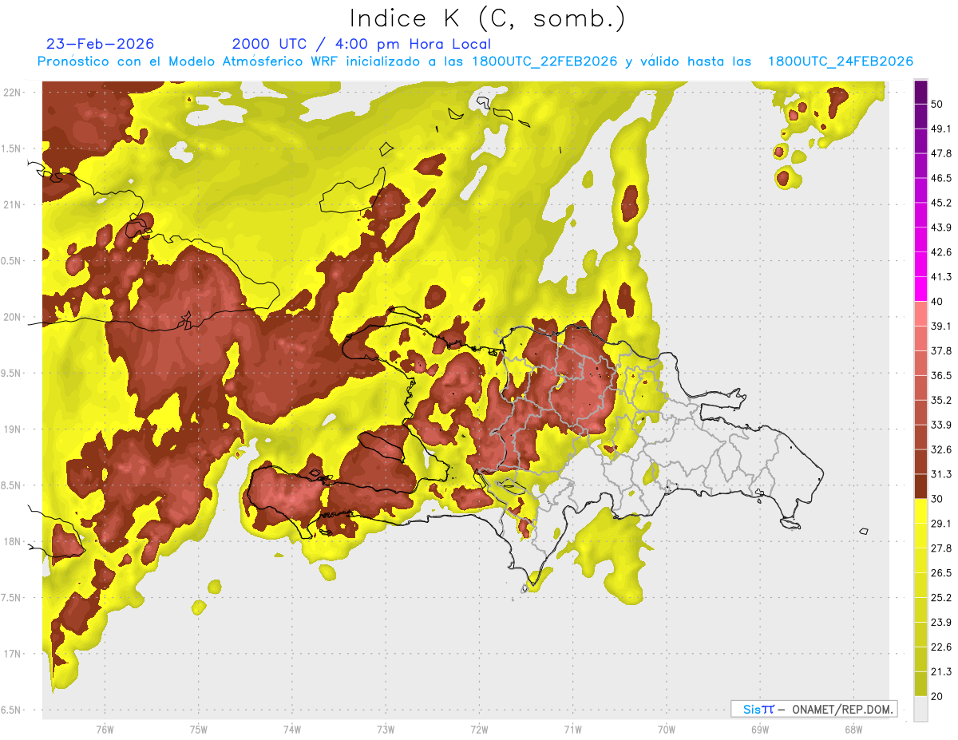Click the '25.2' value on the color scale

941,597
